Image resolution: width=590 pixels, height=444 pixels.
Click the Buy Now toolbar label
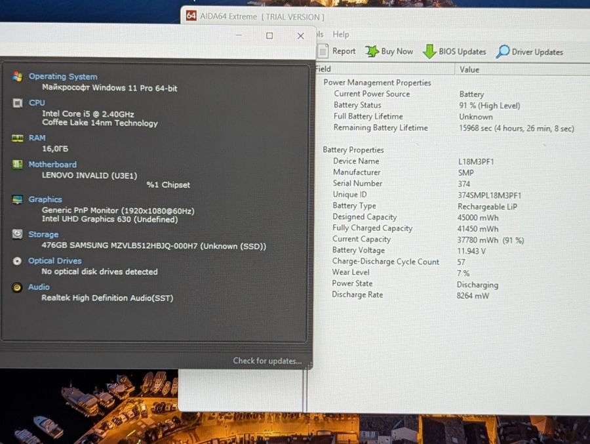pos(397,51)
